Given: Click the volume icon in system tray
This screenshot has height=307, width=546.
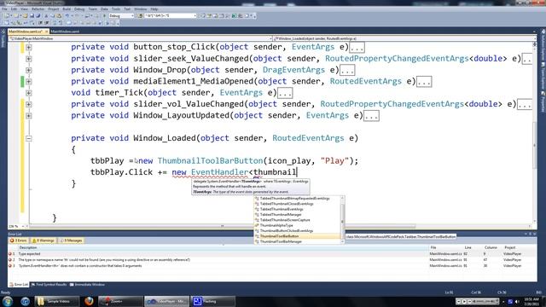Looking at the screenshot, I should (x=517, y=301).
